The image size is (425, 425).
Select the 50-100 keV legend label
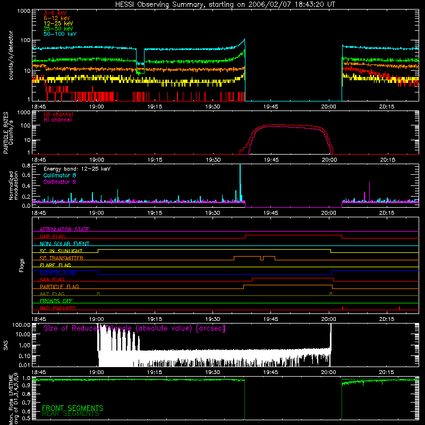(x=60, y=33)
